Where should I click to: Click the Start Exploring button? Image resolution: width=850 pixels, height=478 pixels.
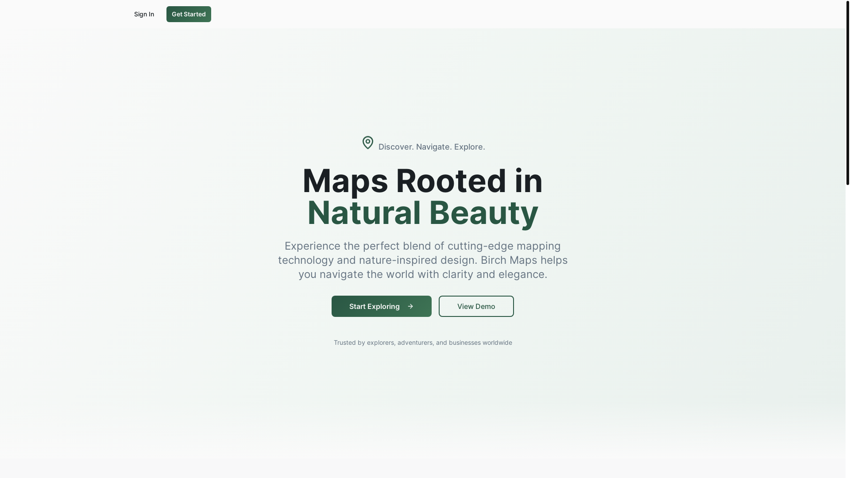(x=382, y=306)
